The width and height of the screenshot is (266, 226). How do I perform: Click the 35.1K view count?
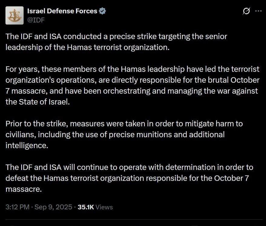[x=86, y=207]
